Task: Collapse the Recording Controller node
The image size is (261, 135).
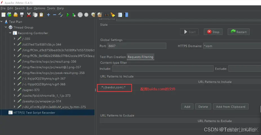Action: 10,33
